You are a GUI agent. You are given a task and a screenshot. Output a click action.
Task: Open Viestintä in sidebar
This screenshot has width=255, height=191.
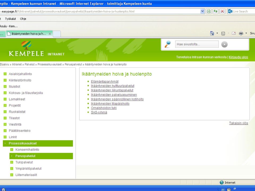[15, 124]
